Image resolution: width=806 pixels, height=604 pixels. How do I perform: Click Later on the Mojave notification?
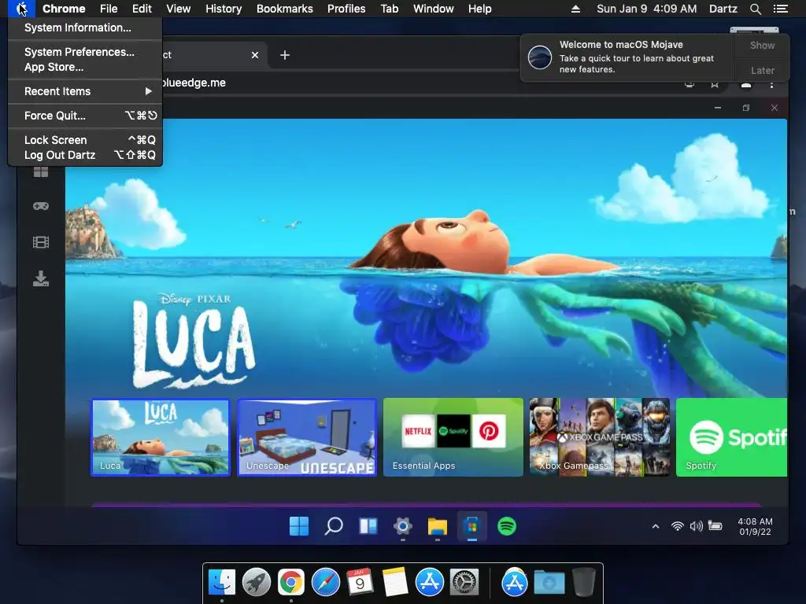762,70
